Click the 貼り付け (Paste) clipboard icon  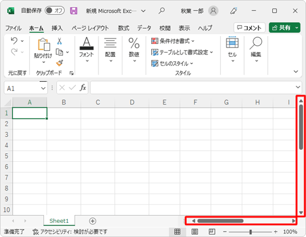[43, 44]
